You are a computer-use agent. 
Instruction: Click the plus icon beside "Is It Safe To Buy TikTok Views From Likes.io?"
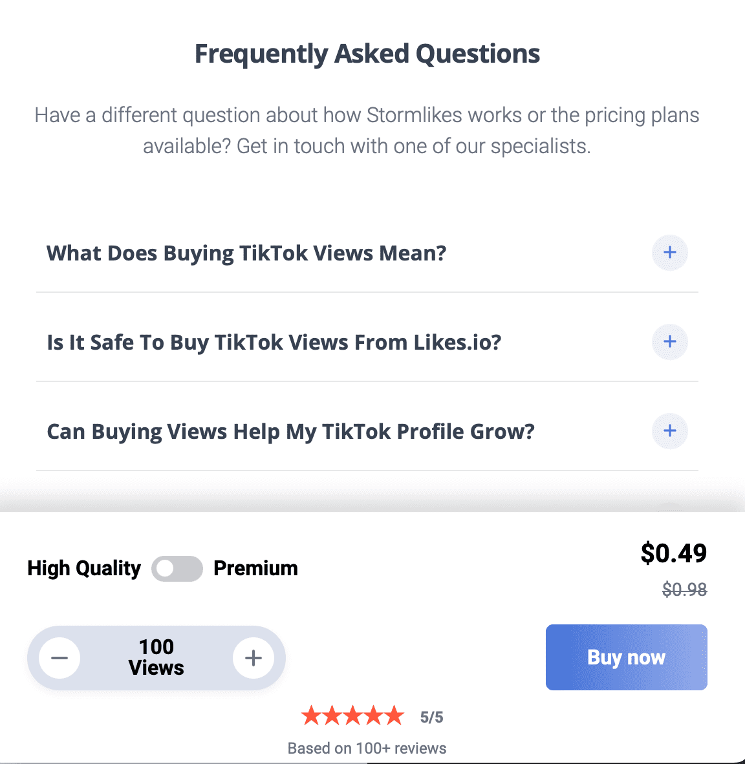coord(669,342)
